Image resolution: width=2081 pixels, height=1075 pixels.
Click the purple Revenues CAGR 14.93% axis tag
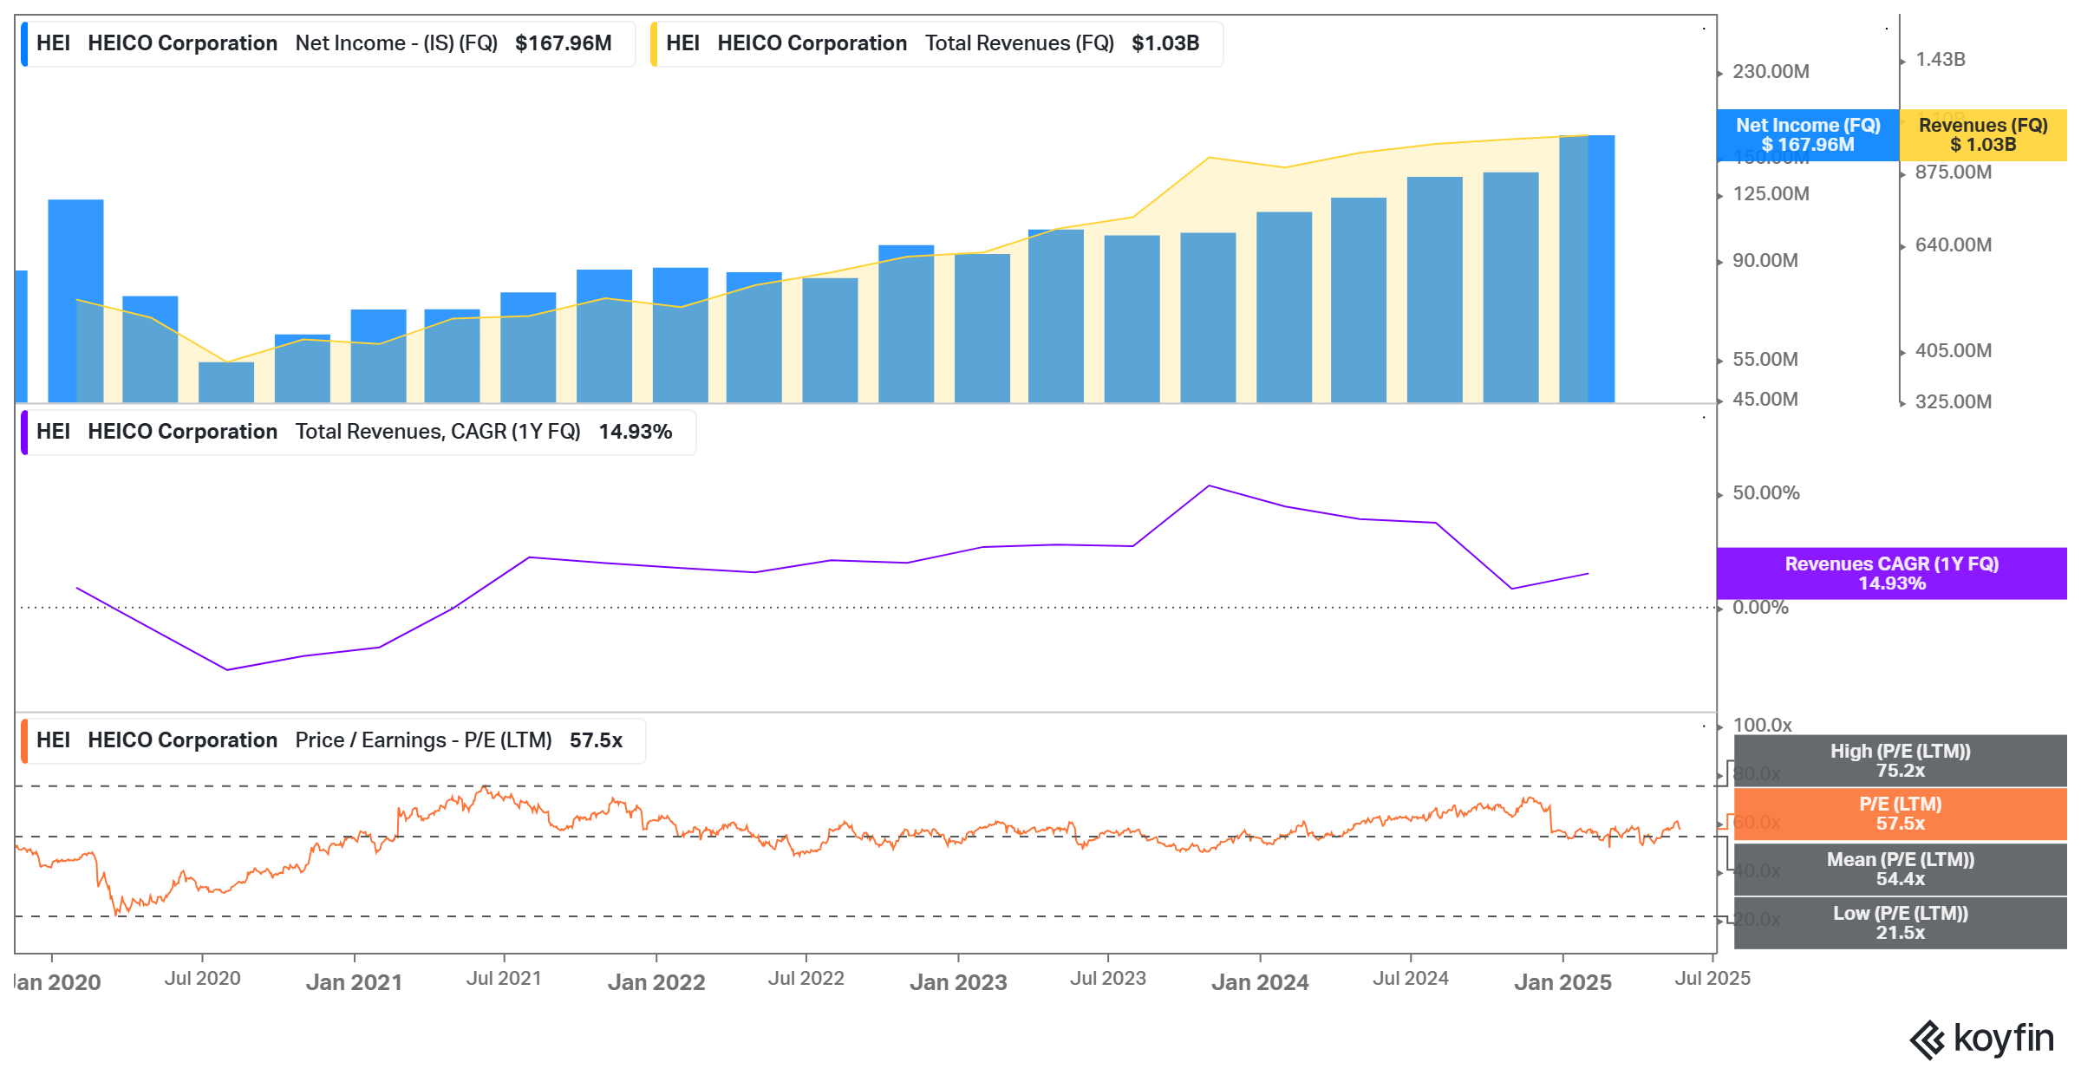(1892, 573)
